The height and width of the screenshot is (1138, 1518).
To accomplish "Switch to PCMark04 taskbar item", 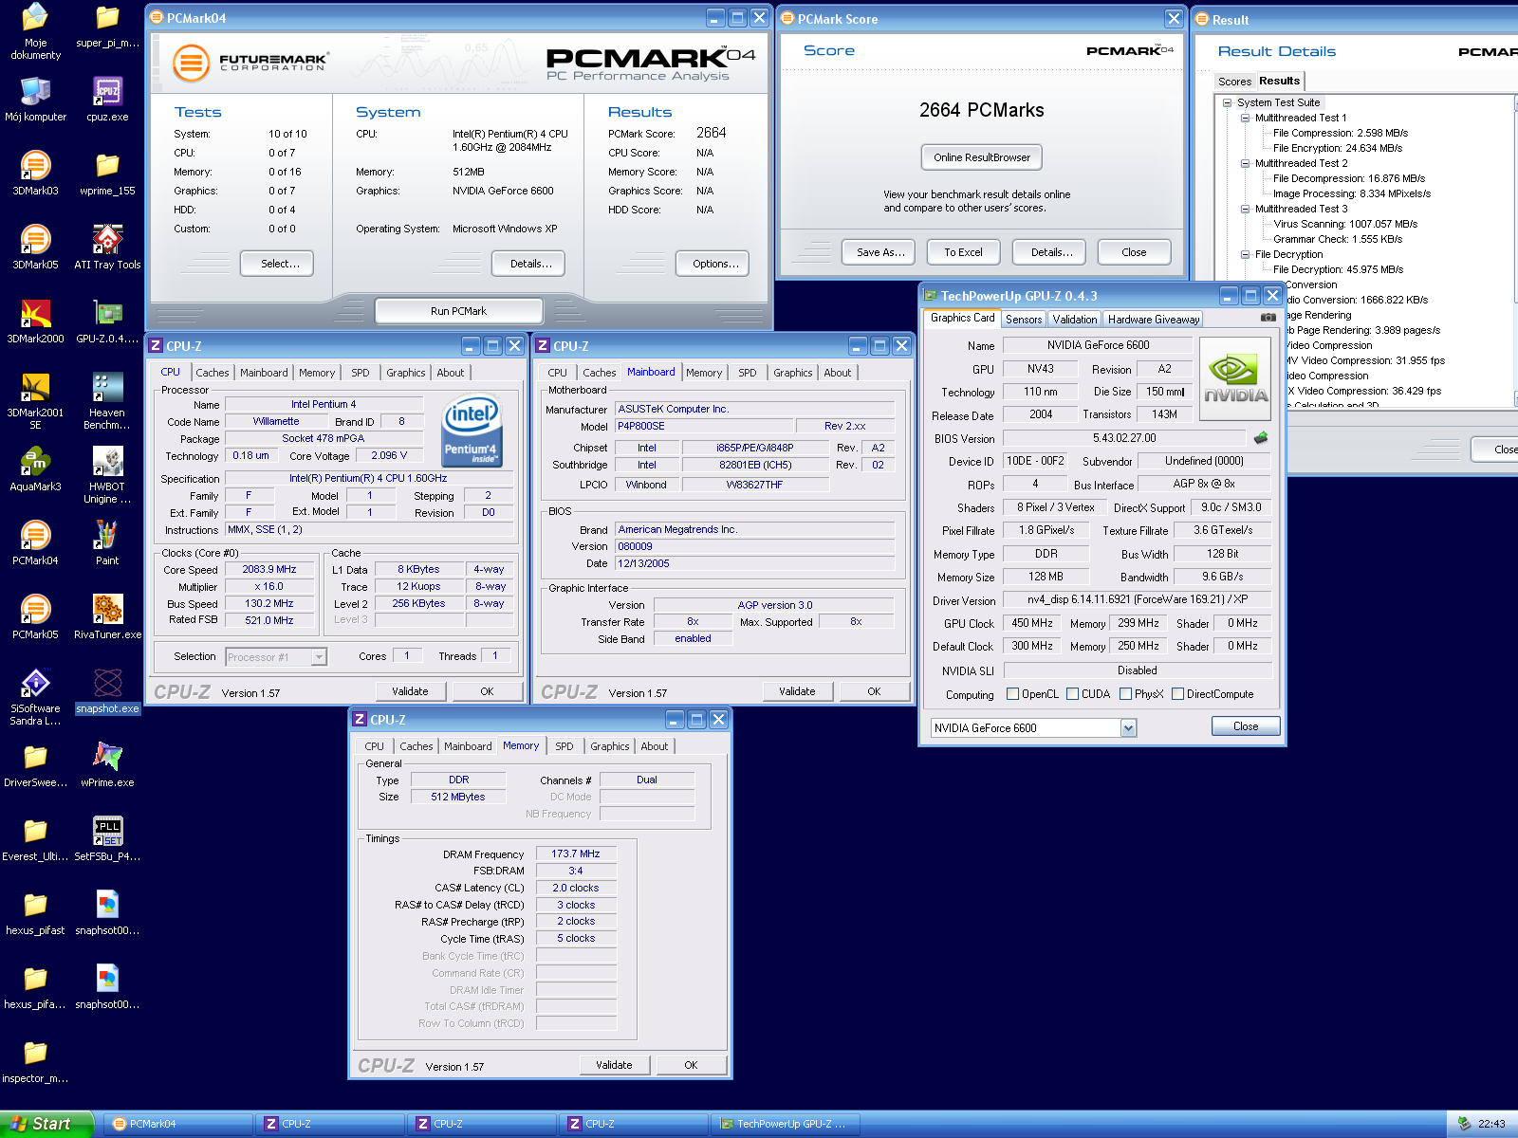I will pyautogui.click(x=178, y=1124).
